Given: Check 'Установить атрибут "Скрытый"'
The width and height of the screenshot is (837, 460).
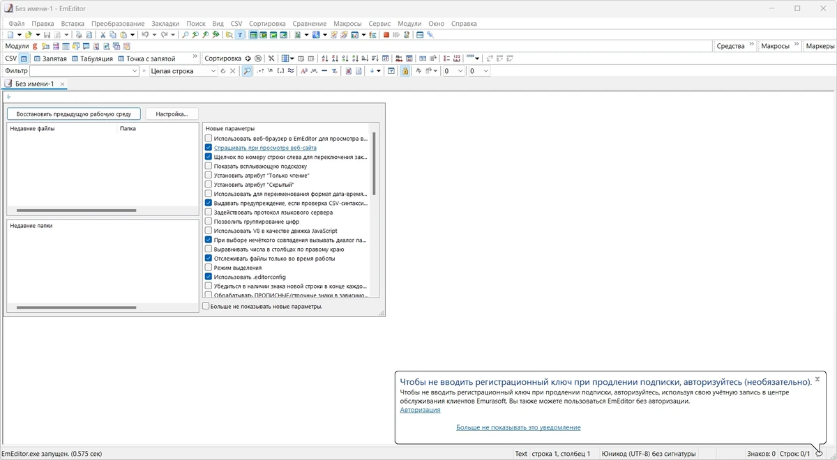Looking at the screenshot, I should tap(209, 185).
